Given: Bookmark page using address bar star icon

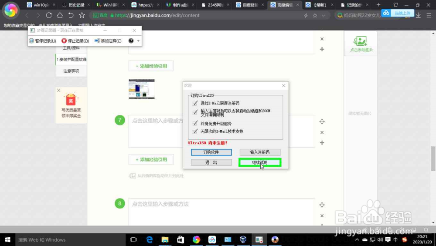Looking at the screenshot, I should point(315,16).
